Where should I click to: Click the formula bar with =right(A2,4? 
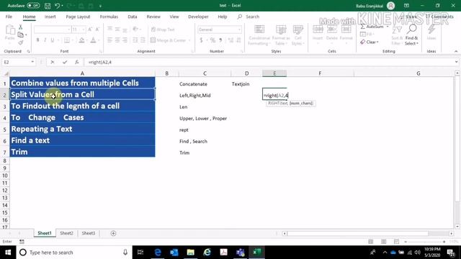269,62
